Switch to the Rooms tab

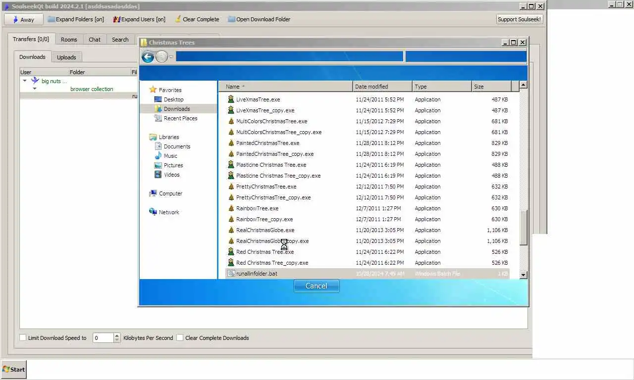[x=69, y=40]
